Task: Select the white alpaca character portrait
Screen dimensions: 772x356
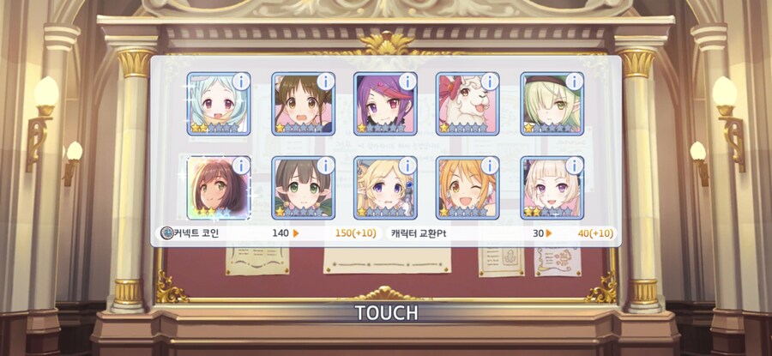Action: pos(467,104)
